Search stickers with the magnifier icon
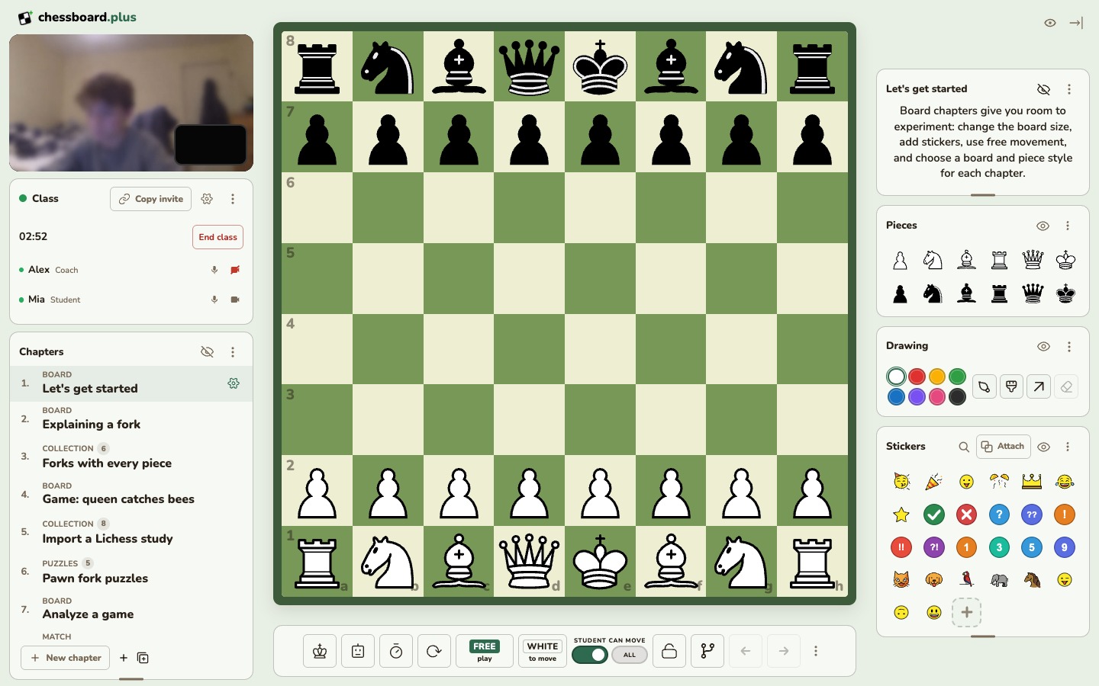The height and width of the screenshot is (686, 1099). pos(964,447)
